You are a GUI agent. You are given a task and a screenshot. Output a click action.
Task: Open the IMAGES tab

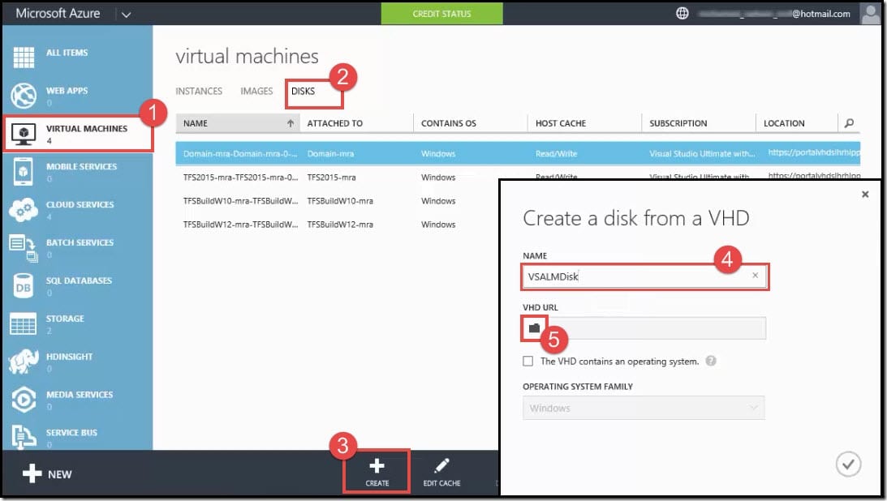point(256,91)
